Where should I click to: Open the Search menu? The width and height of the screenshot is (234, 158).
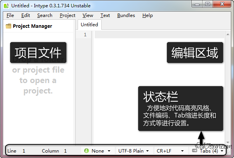pyautogui.click(x=45, y=15)
